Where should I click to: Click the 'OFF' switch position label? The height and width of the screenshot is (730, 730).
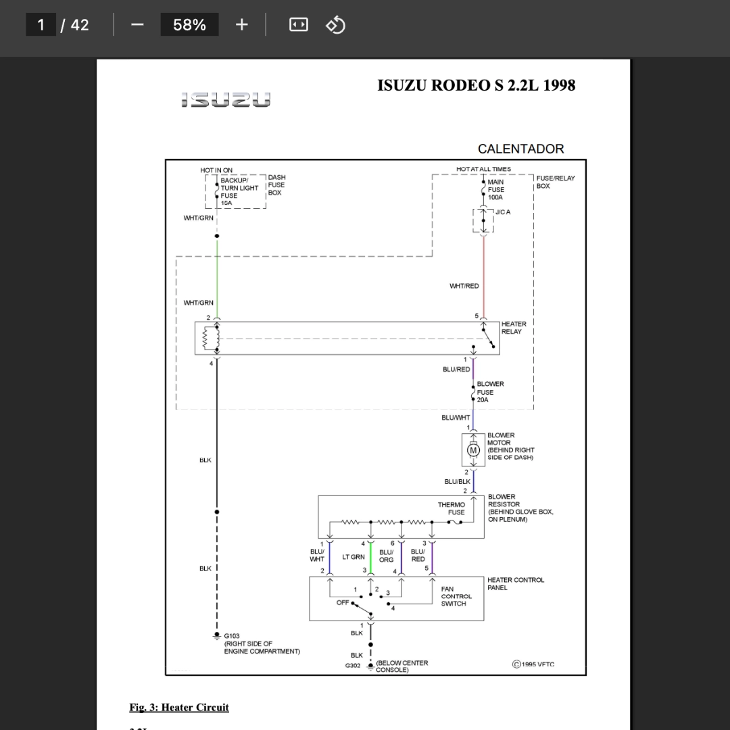click(343, 602)
